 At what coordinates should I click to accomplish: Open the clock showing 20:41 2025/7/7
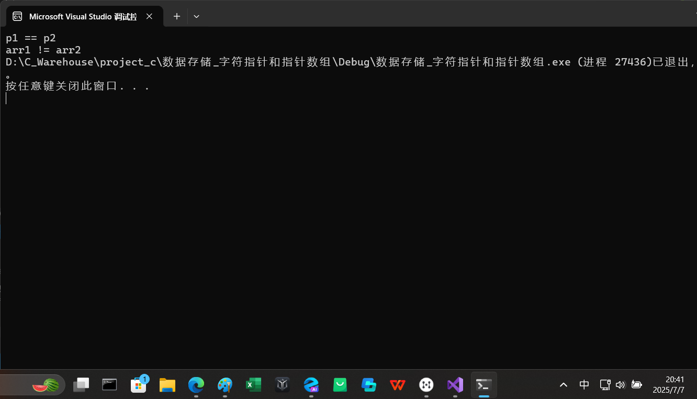[669, 385]
